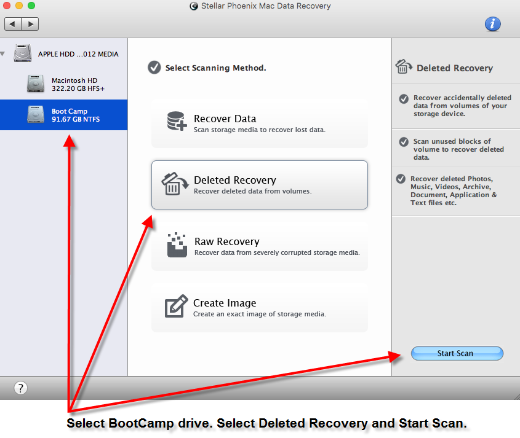Screen dimensions: 520x438
Task: Click 'Create an exact image of storage media' text
Action: pyautogui.click(x=260, y=314)
